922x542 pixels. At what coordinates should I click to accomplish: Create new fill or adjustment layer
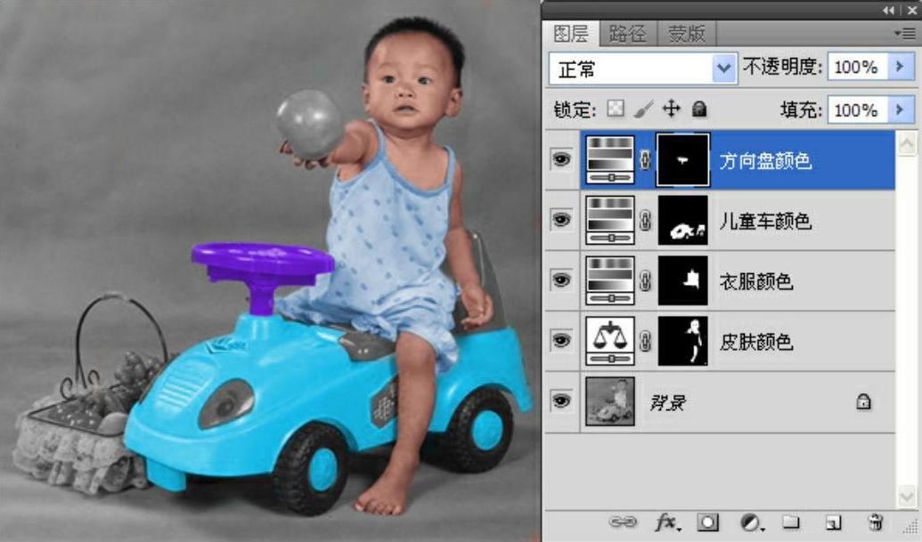coord(751,522)
